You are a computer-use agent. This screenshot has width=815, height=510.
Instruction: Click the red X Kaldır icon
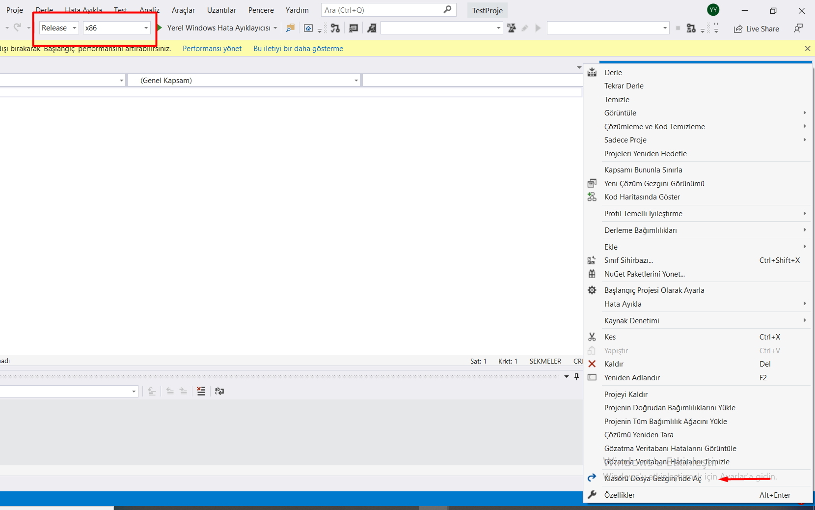click(592, 364)
